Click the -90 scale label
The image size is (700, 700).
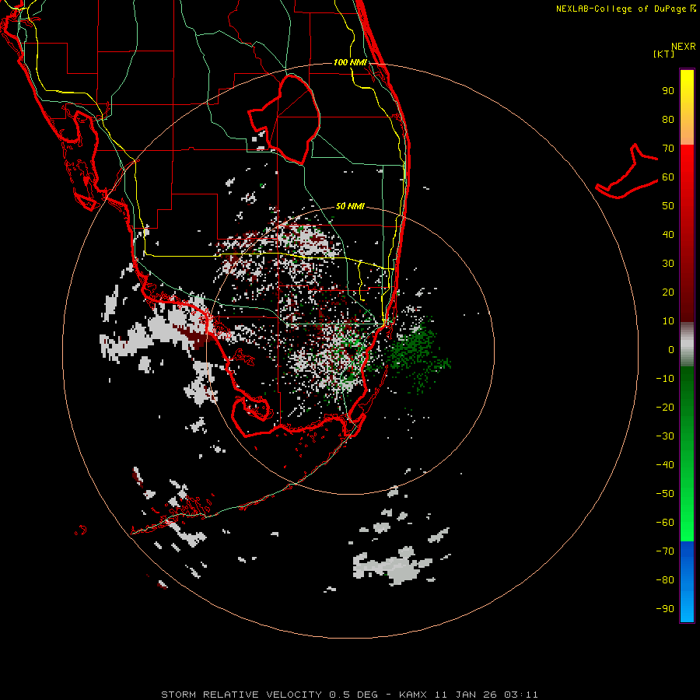(665, 608)
